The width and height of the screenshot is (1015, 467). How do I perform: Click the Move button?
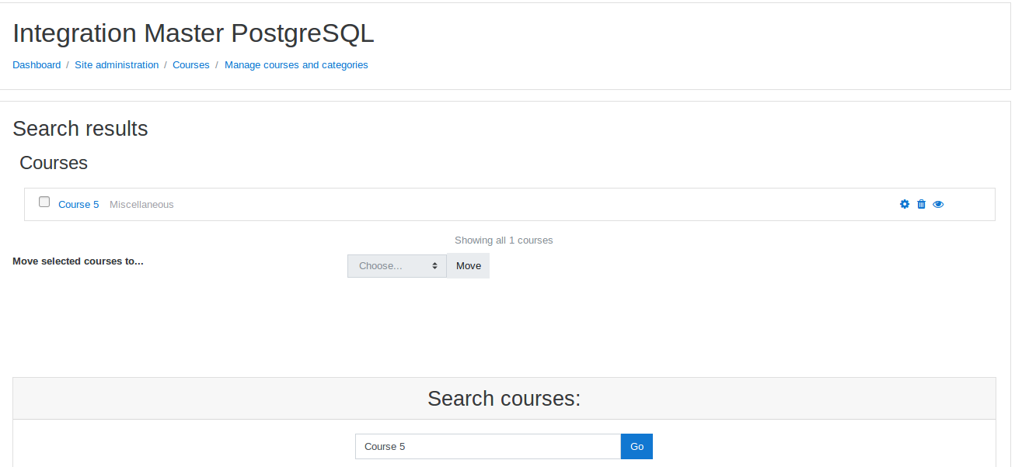pos(469,266)
